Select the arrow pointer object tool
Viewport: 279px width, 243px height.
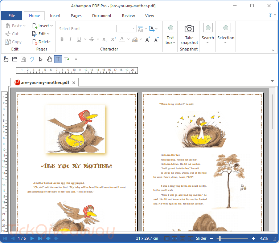[x=41, y=59]
